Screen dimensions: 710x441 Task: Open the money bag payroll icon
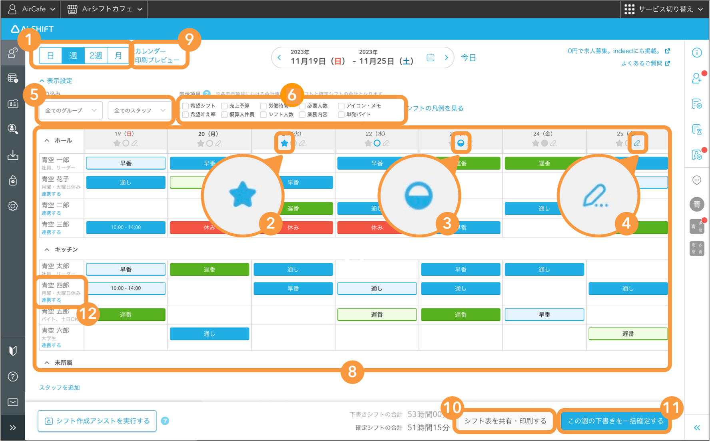(13, 181)
